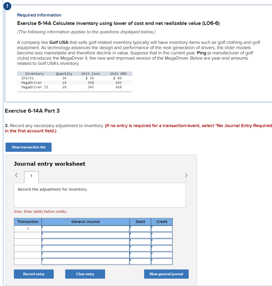Click the left navigation chevron in worksheet
Screen dimensions: 272x286
click(16, 175)
